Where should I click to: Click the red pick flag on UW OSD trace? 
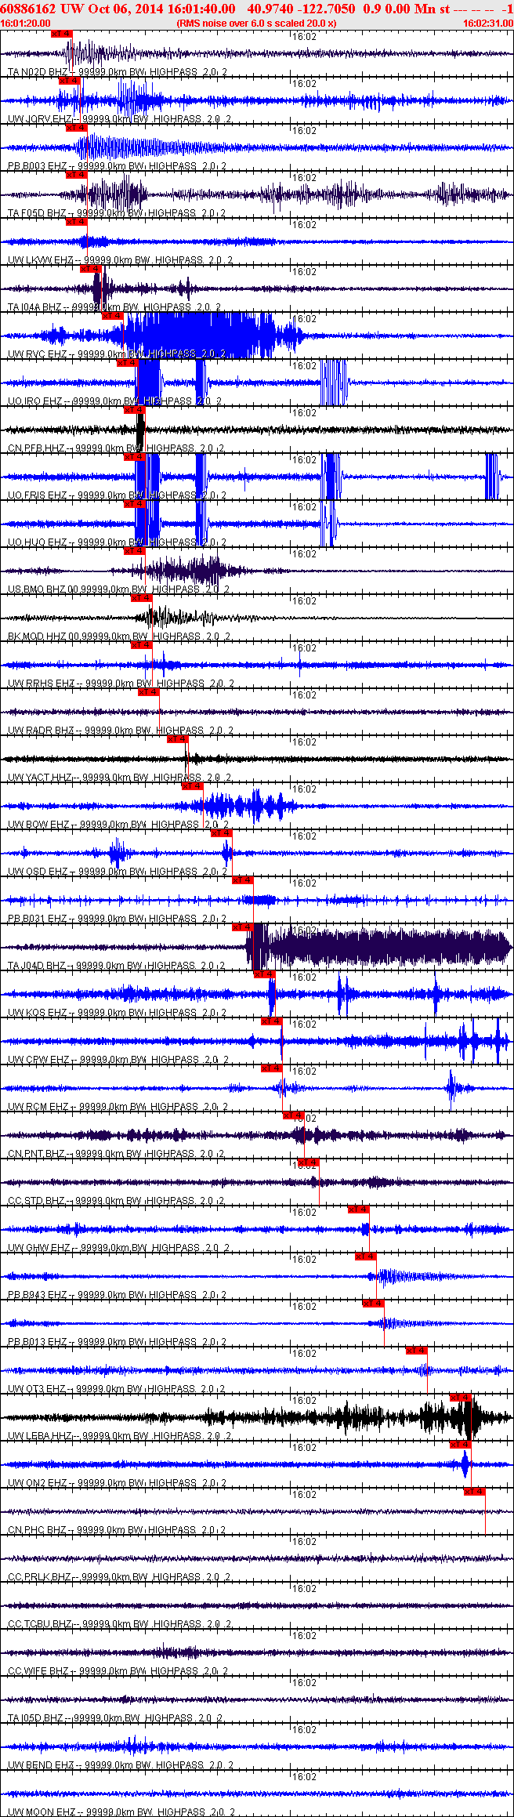pos(222,833)
